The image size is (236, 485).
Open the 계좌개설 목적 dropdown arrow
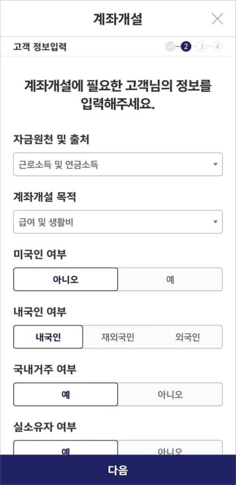pos(216,222)
